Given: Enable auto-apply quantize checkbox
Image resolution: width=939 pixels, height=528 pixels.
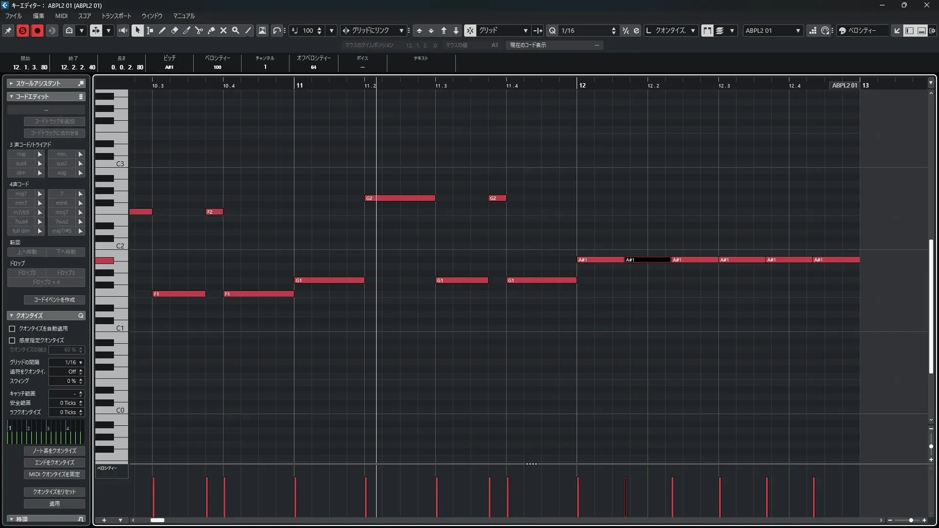Looking at the screenshot, I should click(12, 329).
